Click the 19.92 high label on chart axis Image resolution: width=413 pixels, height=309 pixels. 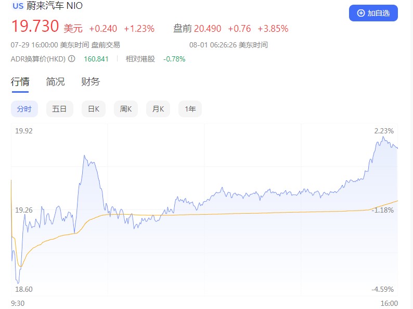pyautogui.click(x=24, y=131)
